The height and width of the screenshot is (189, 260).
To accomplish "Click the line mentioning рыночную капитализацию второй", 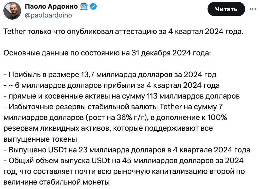I will (124, 171).
